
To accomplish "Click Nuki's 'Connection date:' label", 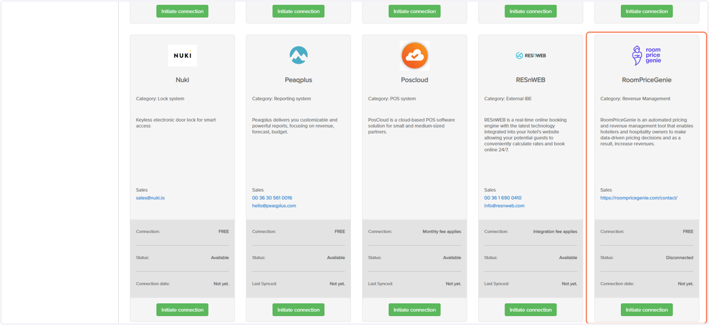I will [152, 284].
